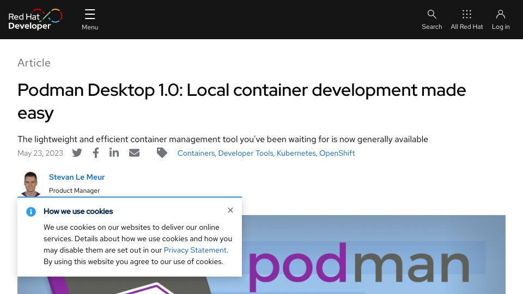Dismiss the cookie notice with X
The image size is (523, 294).
(230, 210)
